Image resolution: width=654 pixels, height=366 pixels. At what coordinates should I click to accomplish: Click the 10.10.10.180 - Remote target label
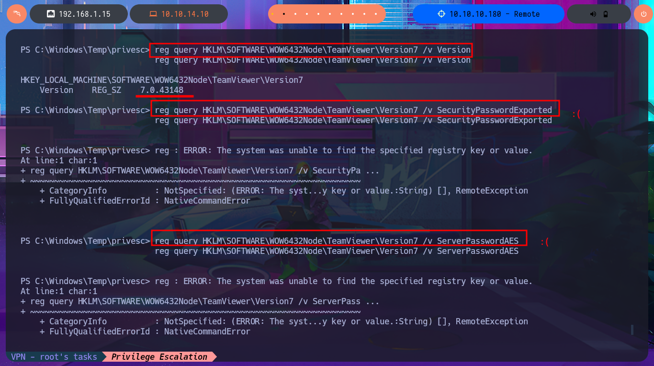pyautogui.click(x=495, y=14)
